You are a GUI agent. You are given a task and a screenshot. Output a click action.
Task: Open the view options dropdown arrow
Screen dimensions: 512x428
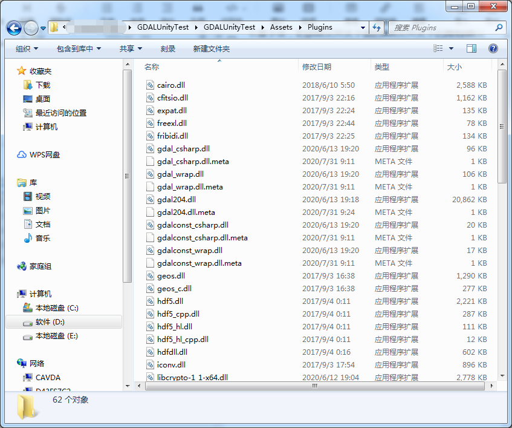pyautogui.click(x=452, y=48)
